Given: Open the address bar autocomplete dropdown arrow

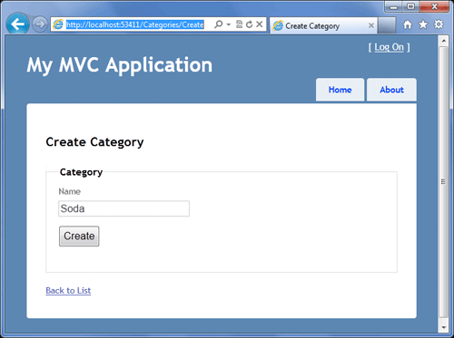Looking at the screenshot, I should [x=229, y=24].
